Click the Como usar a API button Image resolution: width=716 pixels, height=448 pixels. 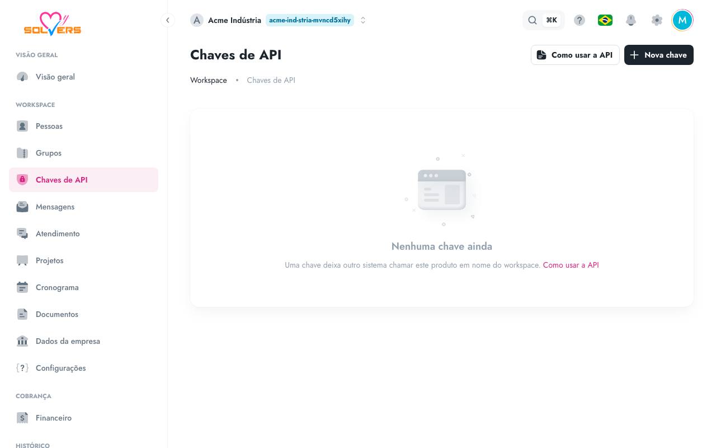[x=575, y=55]
